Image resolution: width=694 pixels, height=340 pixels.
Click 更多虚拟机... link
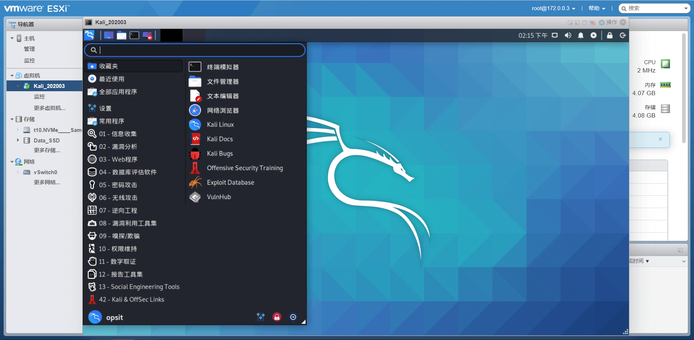click(x=50, y=108)
